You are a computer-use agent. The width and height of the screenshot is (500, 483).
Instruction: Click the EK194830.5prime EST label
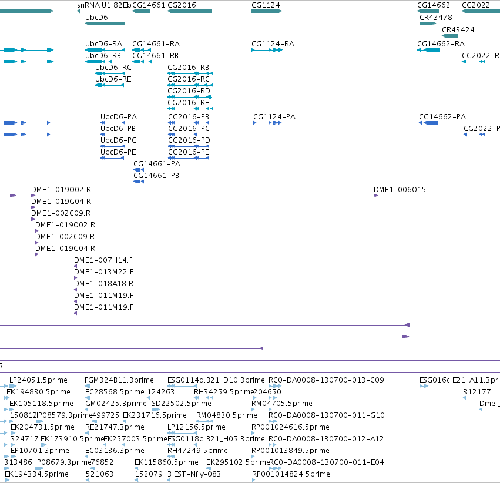(x=38, y=392)
